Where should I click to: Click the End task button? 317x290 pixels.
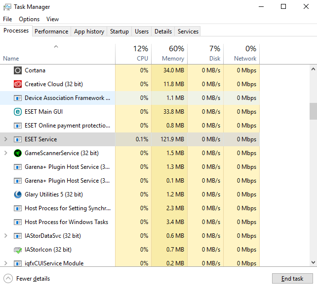[x=292, y=279]
